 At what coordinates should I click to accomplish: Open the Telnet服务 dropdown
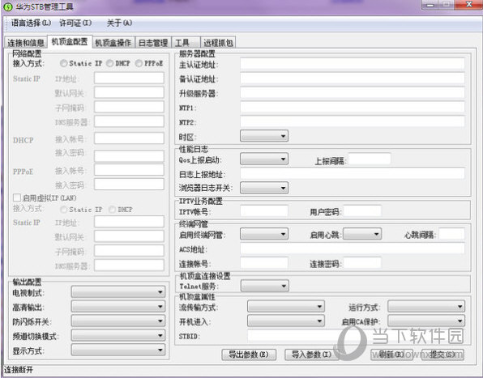(x=265, y=286)
